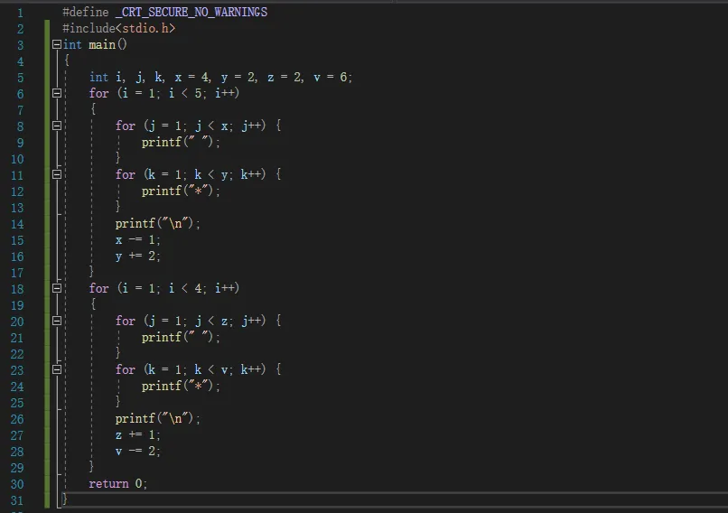The width and height of the screenshot is (728, 513).
Task: Click the 'x = 4' initializer on line 5
Action: pyautogui.click(x=191, y=77)
